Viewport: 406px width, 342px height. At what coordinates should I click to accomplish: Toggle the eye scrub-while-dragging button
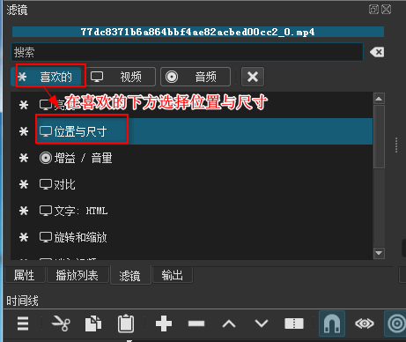pos(365,323)
